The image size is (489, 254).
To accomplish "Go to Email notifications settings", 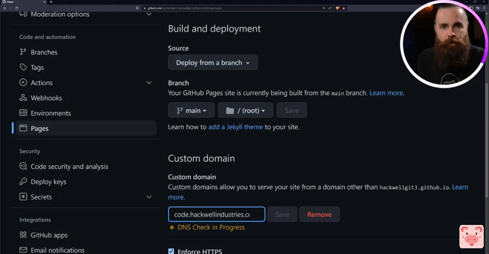I will tap(57, 250).
